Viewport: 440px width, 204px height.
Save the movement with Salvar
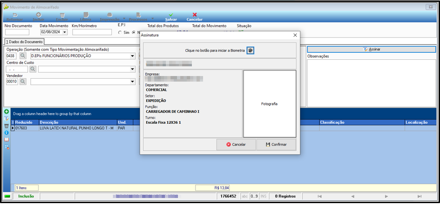click(171, 17)
